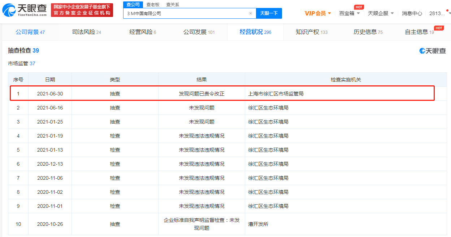Select the 查老板 search tab
The width and height of the screenshot is (451, 237).
153,5
